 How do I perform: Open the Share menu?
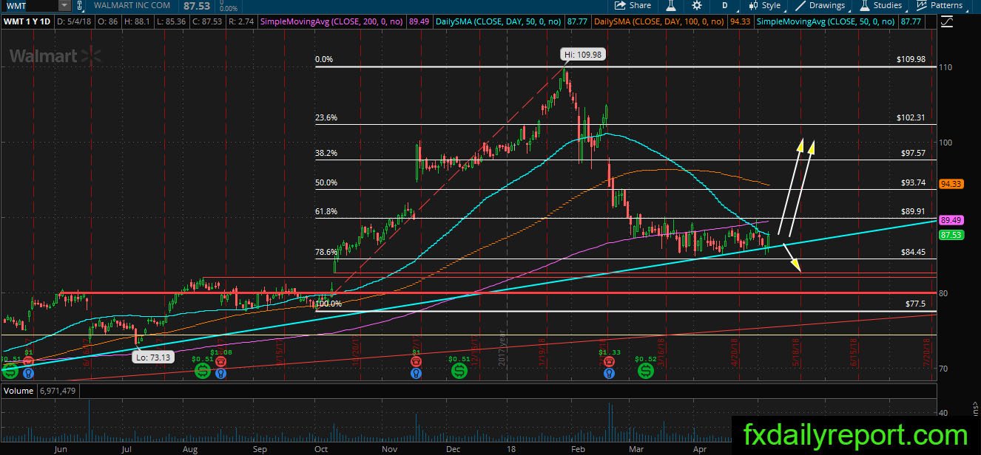(x=633, y=5)
